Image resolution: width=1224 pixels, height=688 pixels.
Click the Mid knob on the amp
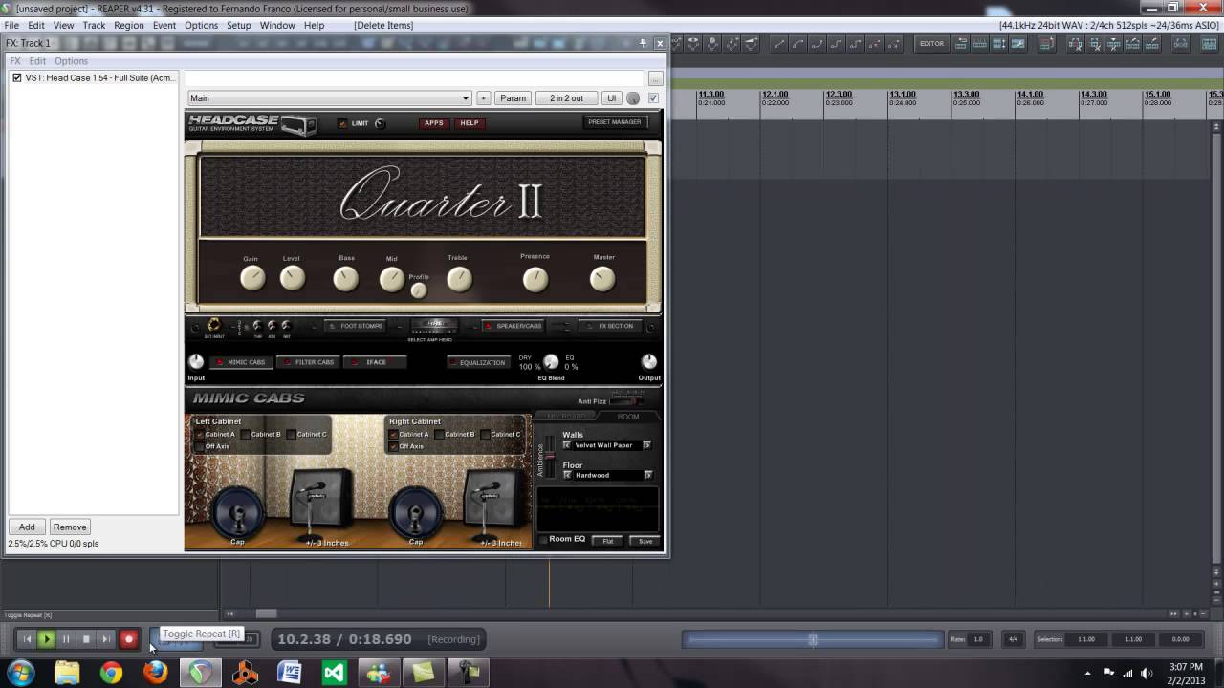pos(392,279)
